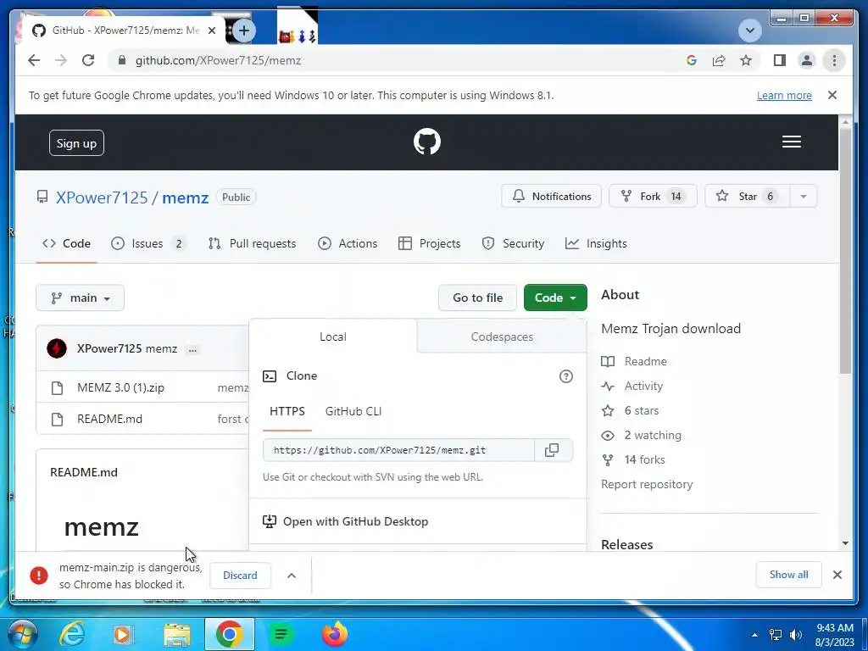This screenshot has height=651, width=868.
Task: Open File Explorer from the taskbar
Action: 176,634
